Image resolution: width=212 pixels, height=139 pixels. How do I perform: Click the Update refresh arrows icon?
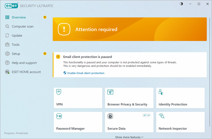coord(7,35)
